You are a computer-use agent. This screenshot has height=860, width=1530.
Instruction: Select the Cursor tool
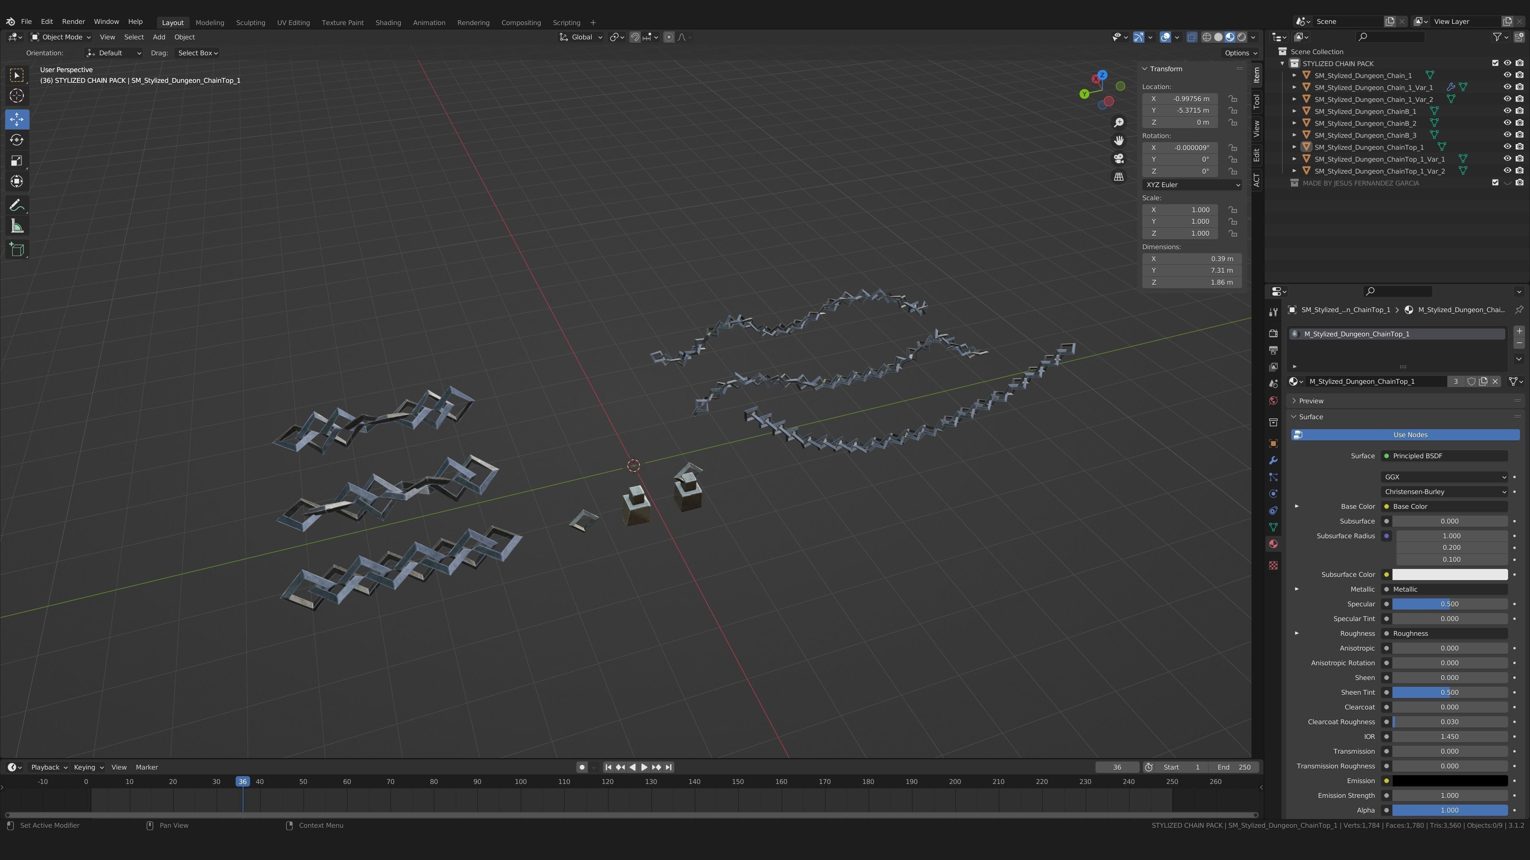(17, 96)
